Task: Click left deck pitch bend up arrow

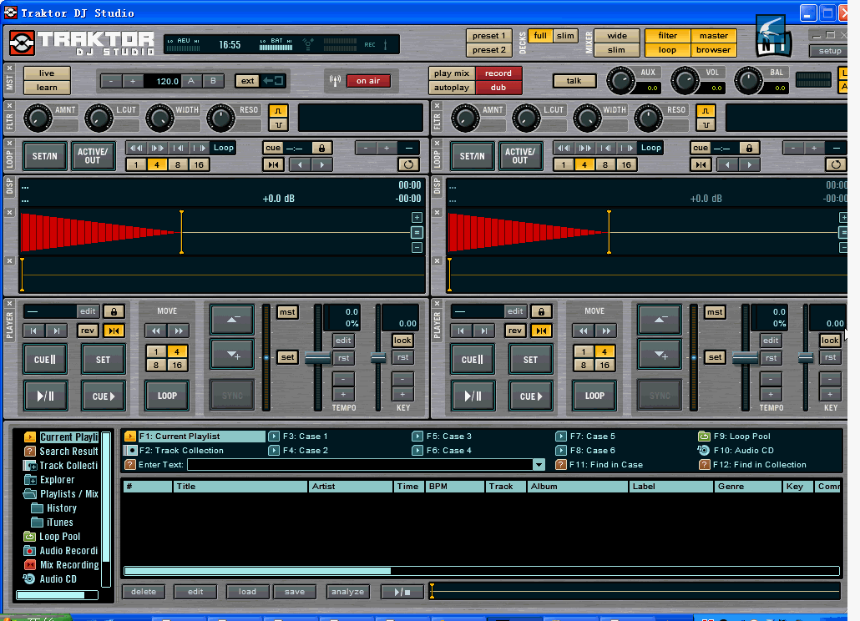Action: click(232, 320)
